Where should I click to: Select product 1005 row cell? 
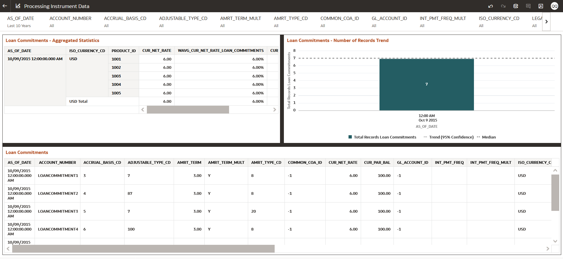[124, 93]
